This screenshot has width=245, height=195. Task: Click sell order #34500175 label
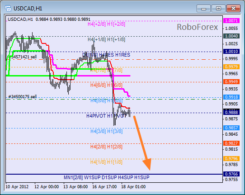23,97
